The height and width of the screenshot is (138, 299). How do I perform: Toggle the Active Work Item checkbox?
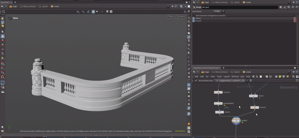(196, 80)
